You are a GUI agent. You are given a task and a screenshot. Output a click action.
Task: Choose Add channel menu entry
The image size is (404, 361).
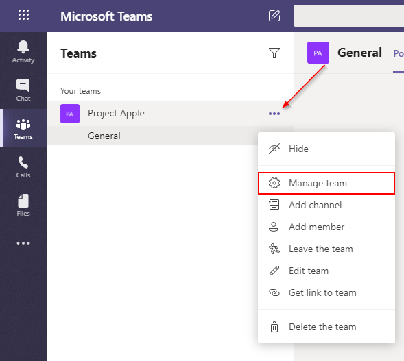point(326,205)
